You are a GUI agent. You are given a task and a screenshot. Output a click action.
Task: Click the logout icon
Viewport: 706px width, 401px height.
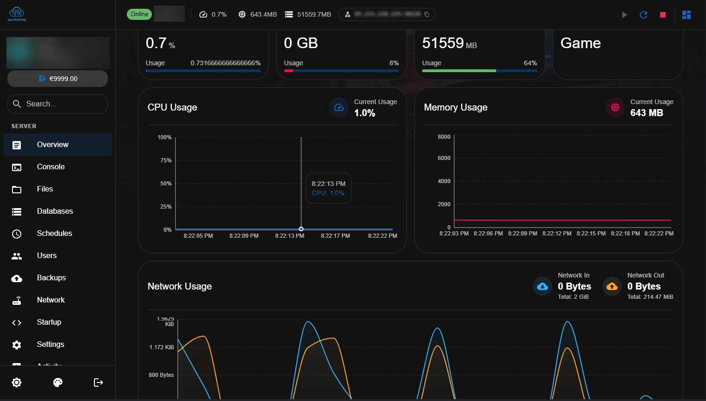(x=98, y=382)
